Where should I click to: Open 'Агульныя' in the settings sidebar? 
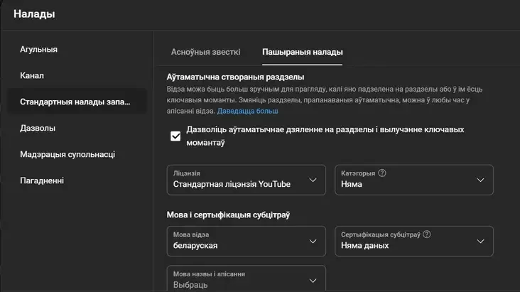pyautogui.click(x=39, y=50)
